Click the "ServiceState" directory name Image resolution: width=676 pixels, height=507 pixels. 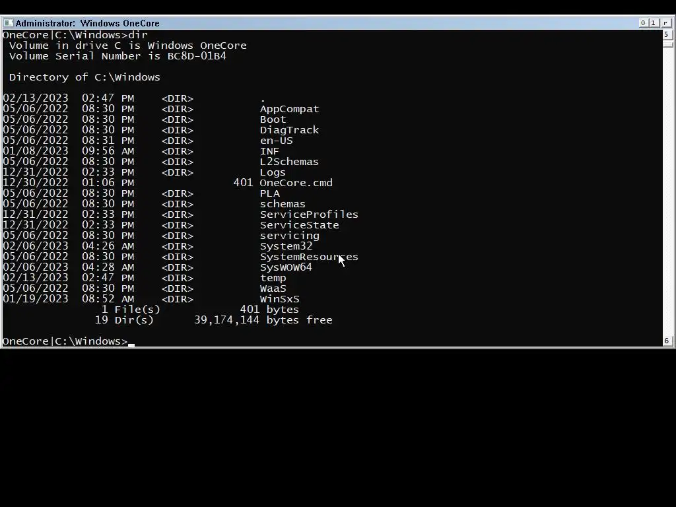click(x=300, y=225)
